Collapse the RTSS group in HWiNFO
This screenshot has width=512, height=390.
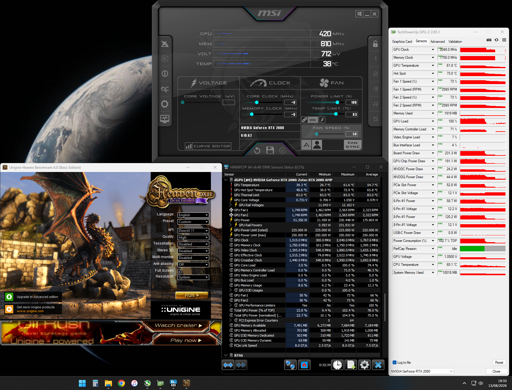coord(226,355)
